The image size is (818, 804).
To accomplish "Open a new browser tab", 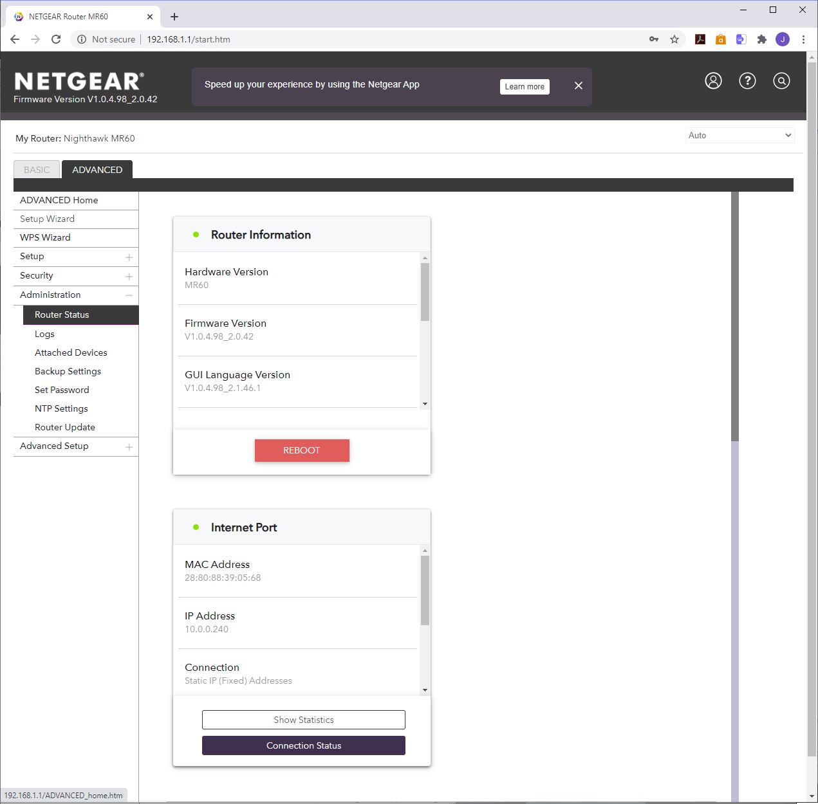I will click(x=174, y=17).
